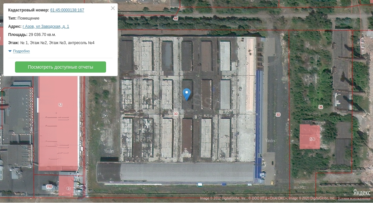Click parcel label 30 on right driveway

(x=278, y=114)
